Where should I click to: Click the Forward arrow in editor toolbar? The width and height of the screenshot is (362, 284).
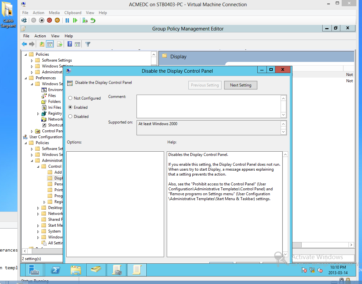[32, 44]
